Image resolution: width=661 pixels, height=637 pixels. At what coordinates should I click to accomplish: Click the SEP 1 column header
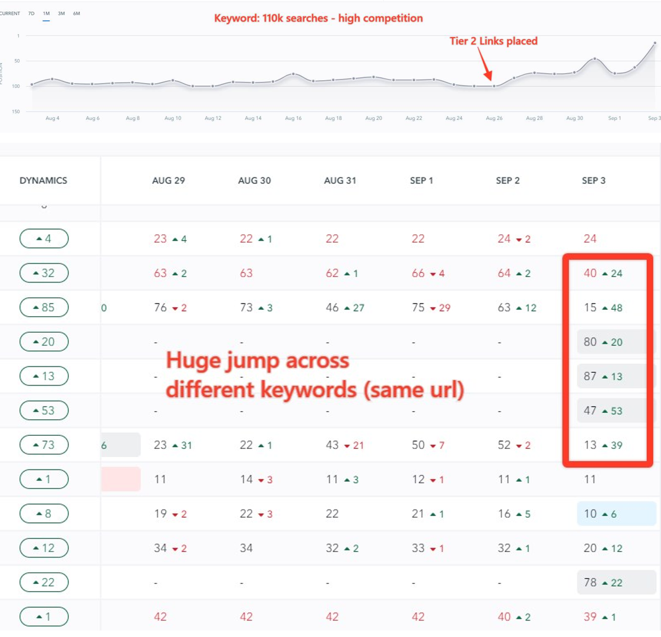(x=422, y=180)
